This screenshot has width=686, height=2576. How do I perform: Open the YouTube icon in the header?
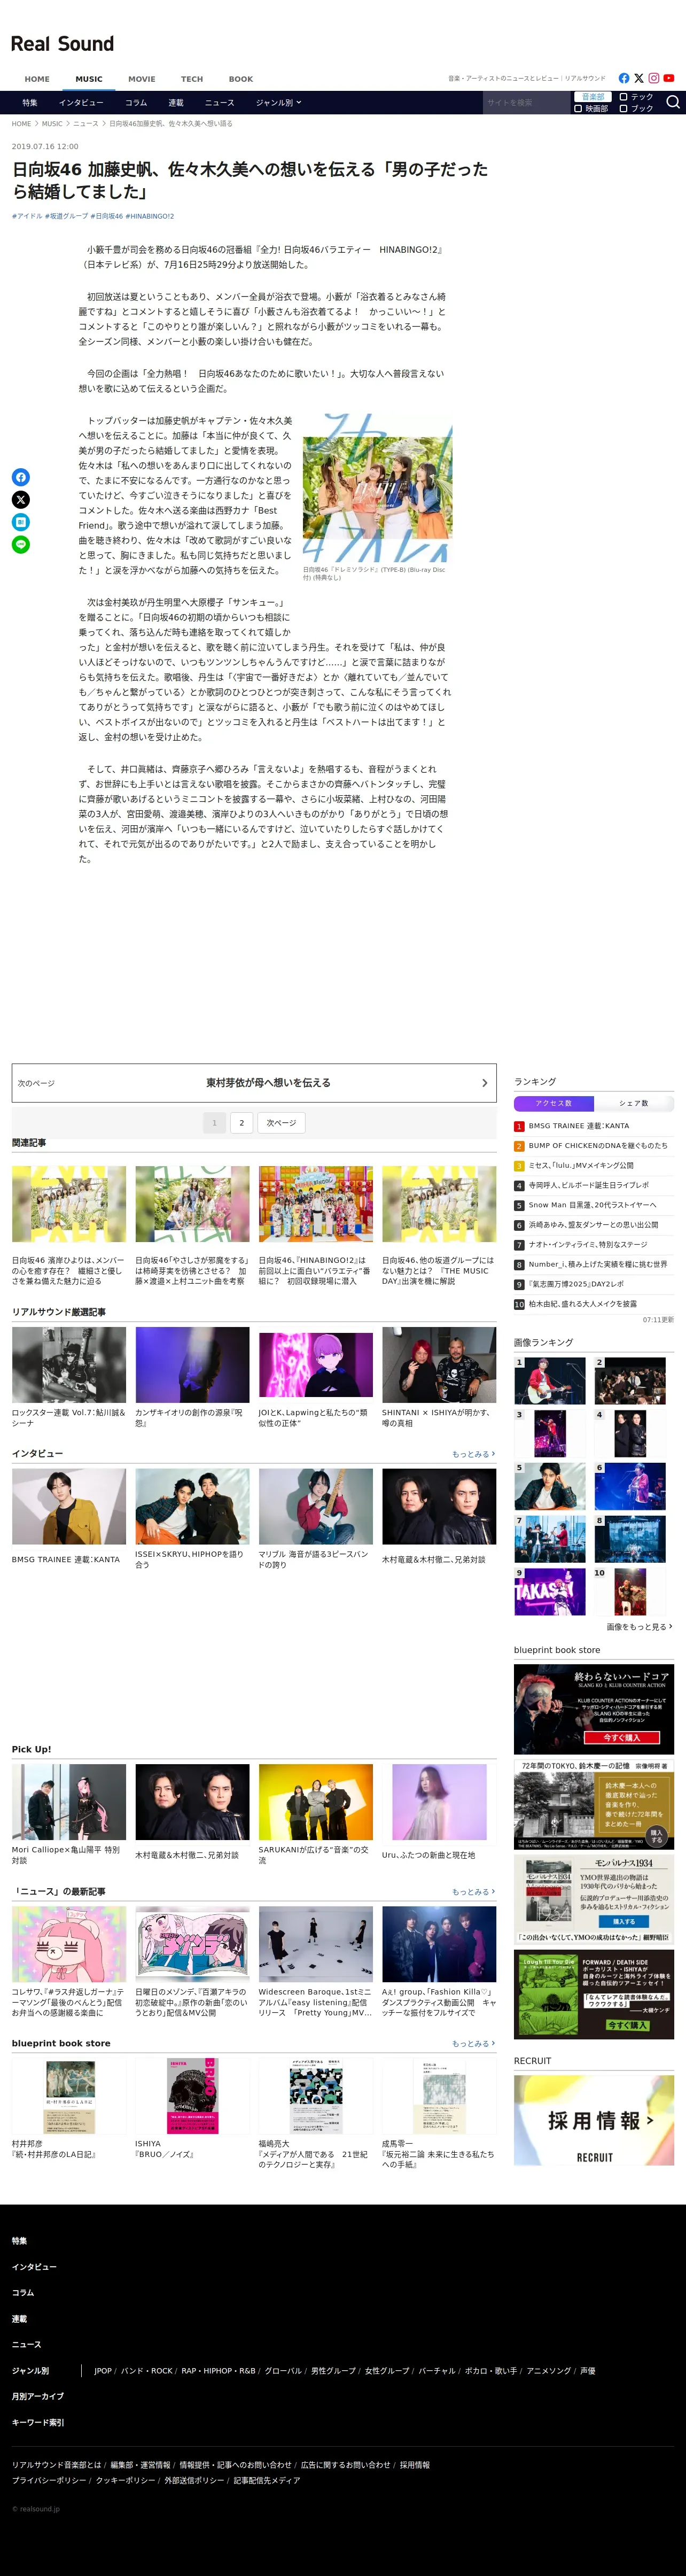(x=669, y=78)
